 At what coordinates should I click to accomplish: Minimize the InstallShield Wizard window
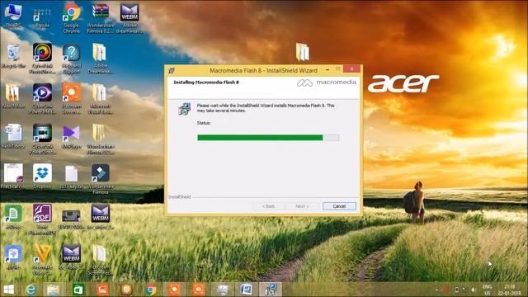point(328,69)
